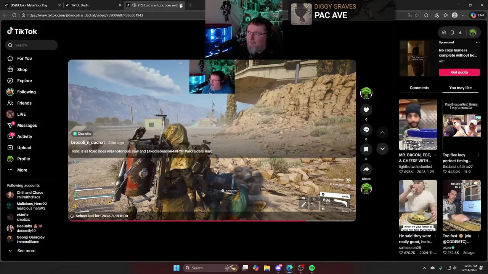Click the TikTok logo
Screen dimensions: 488x274
pos(22,31)
